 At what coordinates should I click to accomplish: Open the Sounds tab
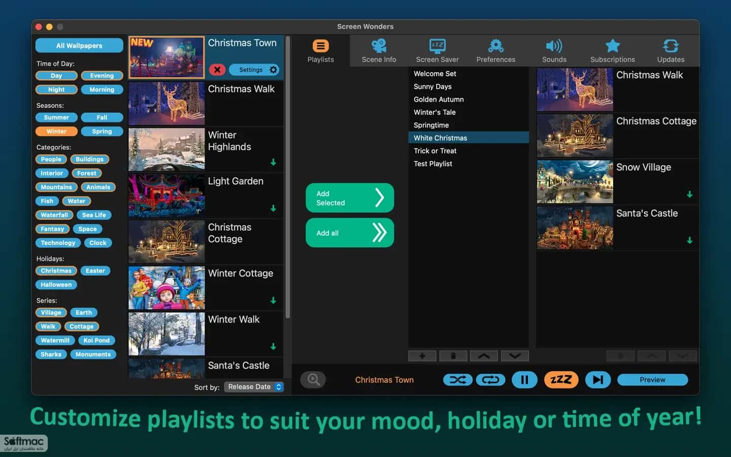point(554,51)
